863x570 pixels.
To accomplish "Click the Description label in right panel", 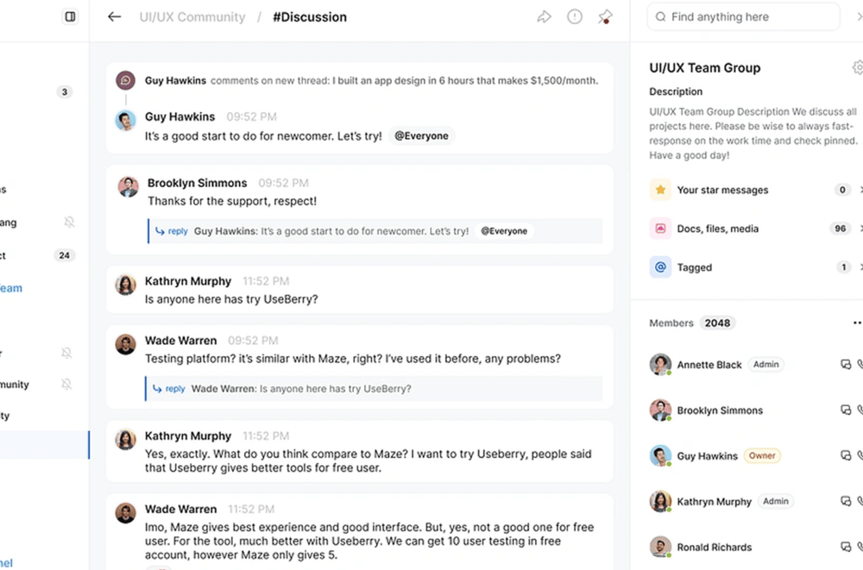I will pyautogui.click(x=676, y=91).
